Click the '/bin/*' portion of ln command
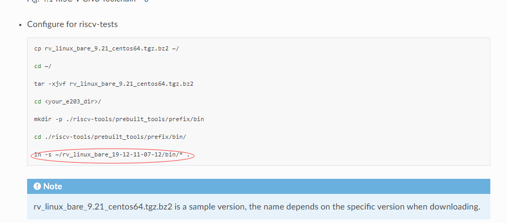The width and height of the screenshot is (507, 223). pyautogui.click(x=174, y=154)
